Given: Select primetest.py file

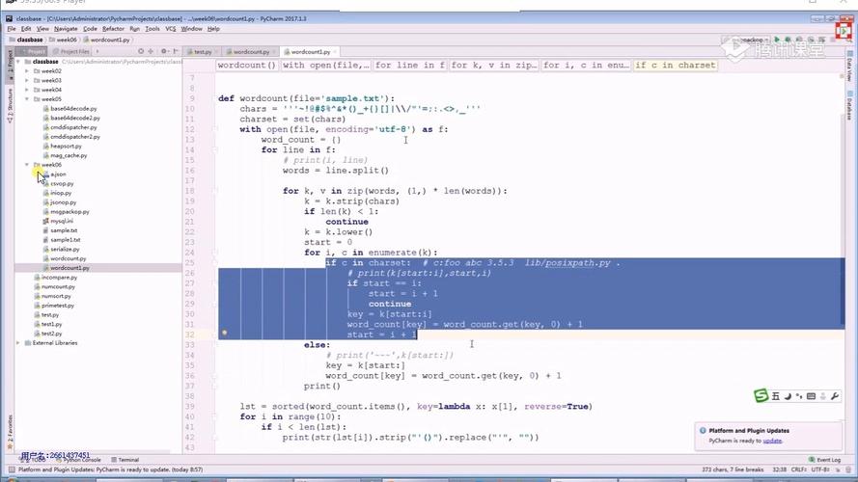Looking at the screenshot, I should pyautogui.click(x=57, y=306).
